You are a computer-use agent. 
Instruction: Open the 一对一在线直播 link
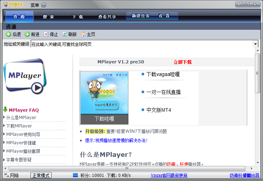pos(163,92)
